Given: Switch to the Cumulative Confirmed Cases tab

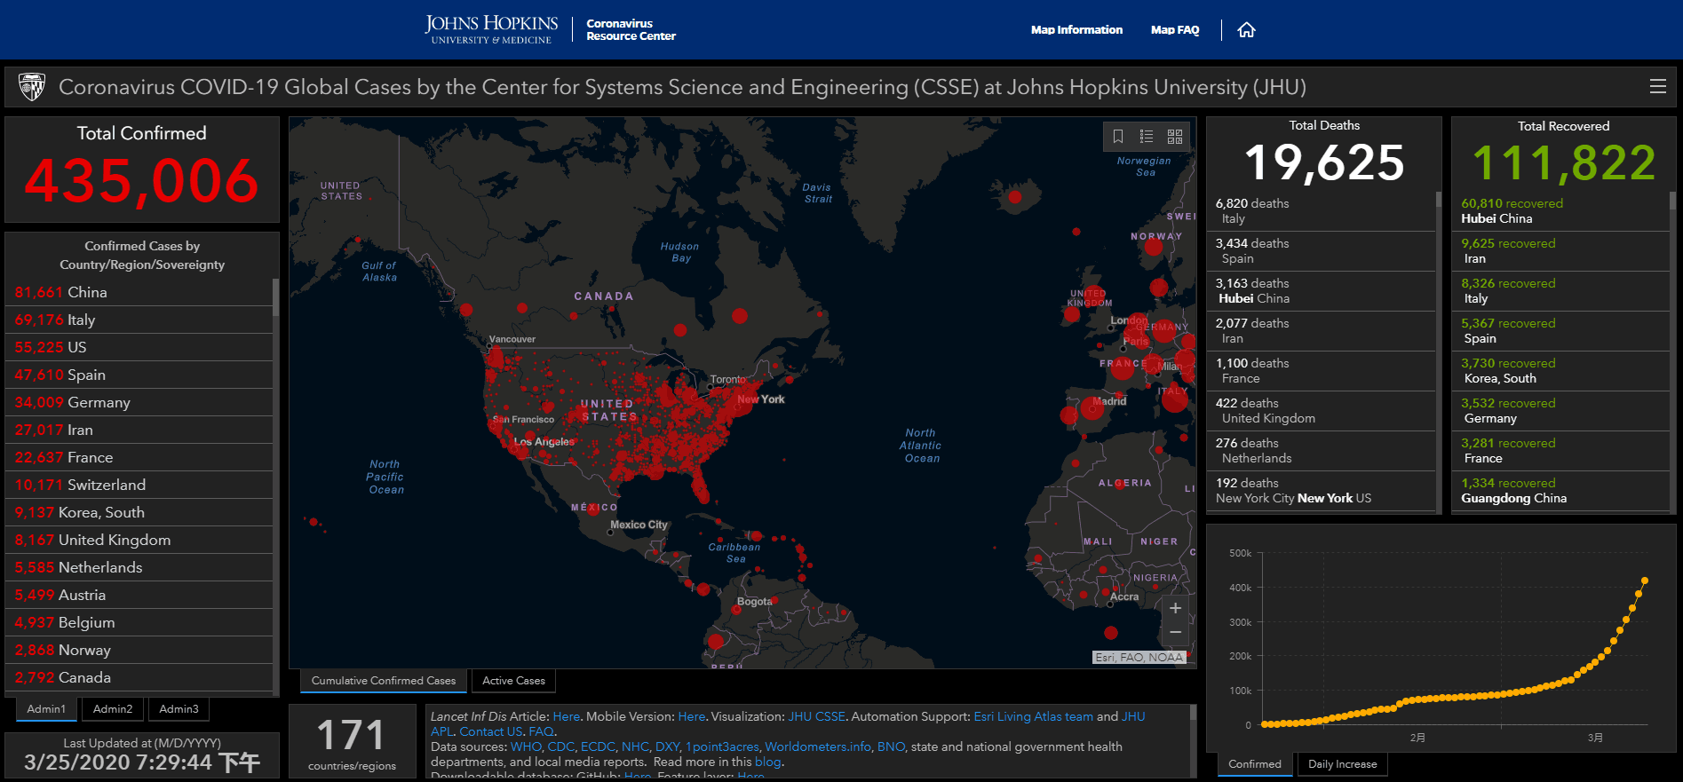Looking at the screenshot, I should [x=384, y=681].
